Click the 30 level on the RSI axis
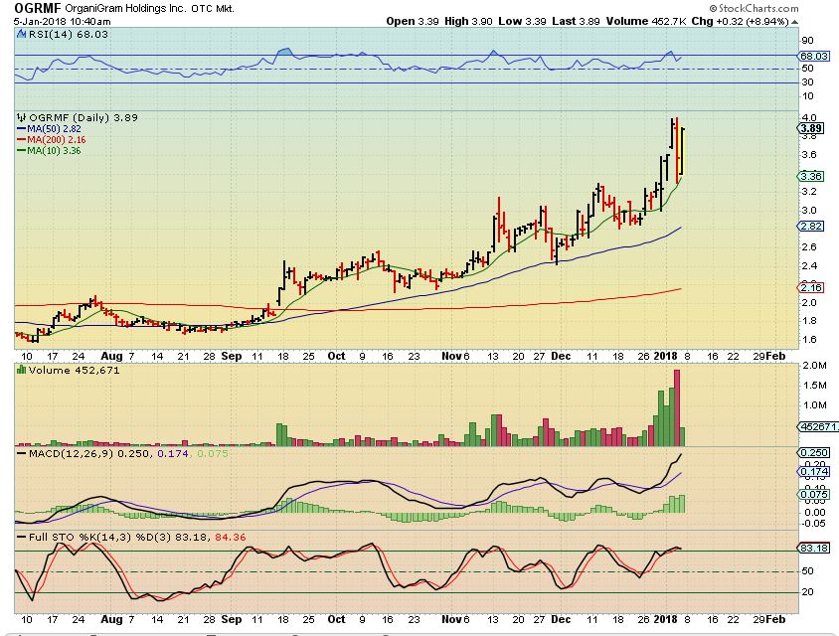The width and height of the screenshot is (839, 636). pyautogui.click(x=807, y=82)
